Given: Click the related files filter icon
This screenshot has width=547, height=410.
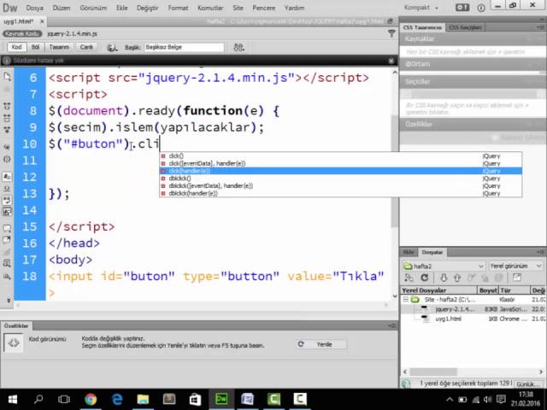Looking at the screenshot, I should point(391,33).
